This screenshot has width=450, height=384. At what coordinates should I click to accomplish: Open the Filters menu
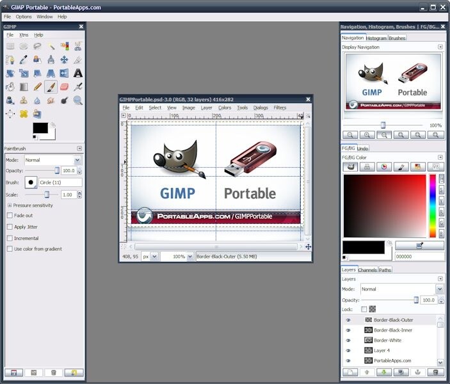[280, 108]
